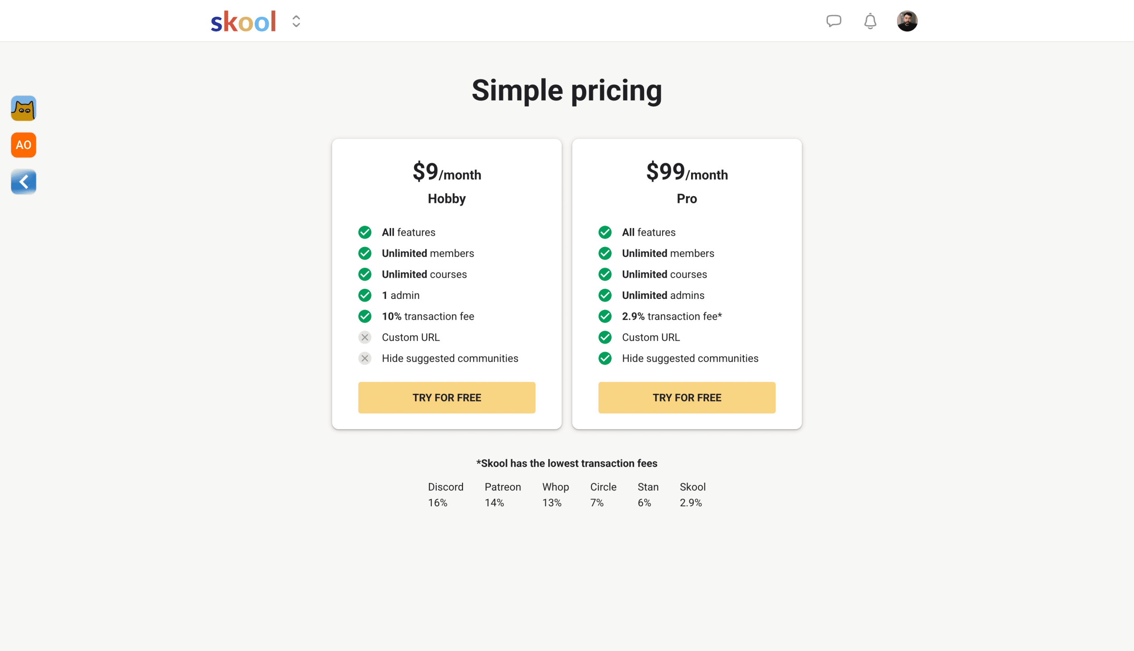The width and height of the screenshot is (1134, 651).
Task: Open the AO community in sidebar
Action: click(x=23, y=145)
